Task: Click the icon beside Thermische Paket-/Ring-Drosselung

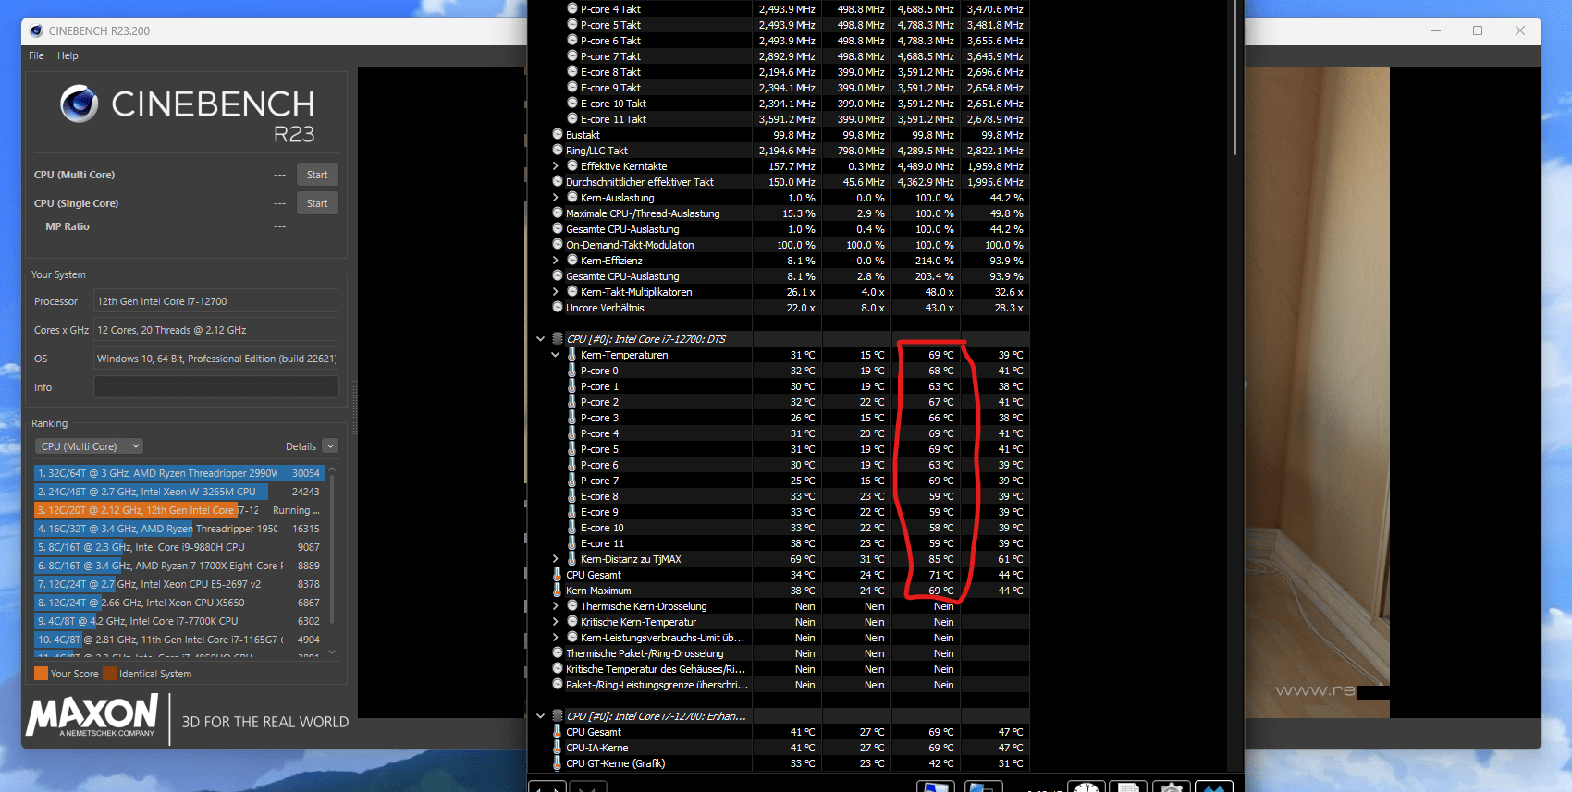Action: (x=558, y=652)
